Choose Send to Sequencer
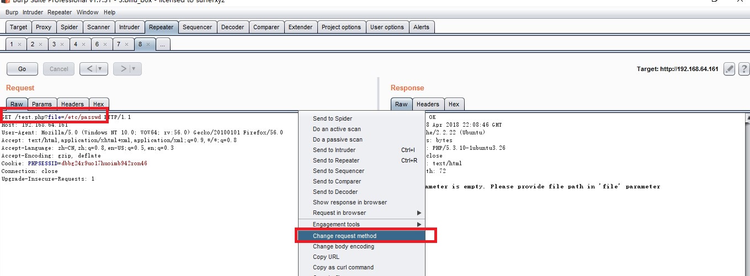This screenshot has width=750, height=276. 361,171
